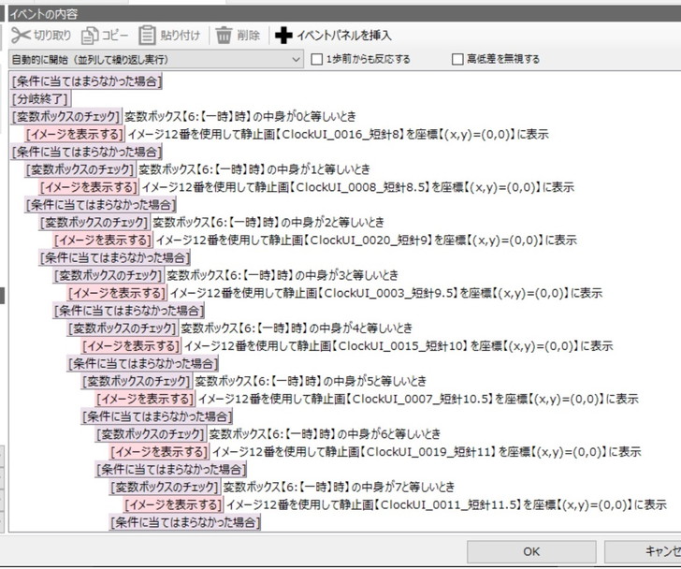Open the 自動的に開始 start condition dropdown

[156, 59]
